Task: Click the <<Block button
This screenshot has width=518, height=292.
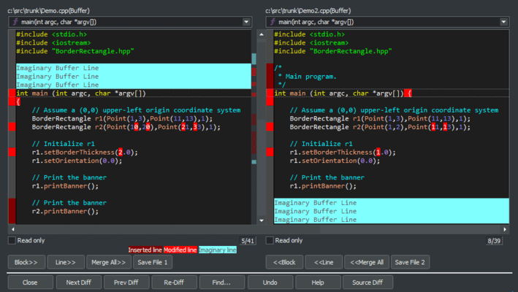Action: [x=284, y=262]
